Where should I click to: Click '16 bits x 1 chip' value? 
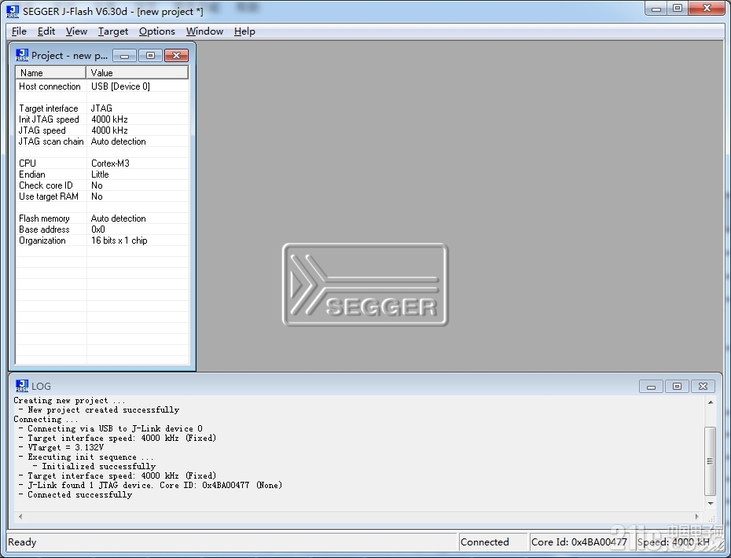tap(119, 240)
